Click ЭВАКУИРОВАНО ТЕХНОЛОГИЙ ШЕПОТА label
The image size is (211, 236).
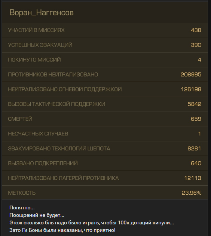coord(59,149)
